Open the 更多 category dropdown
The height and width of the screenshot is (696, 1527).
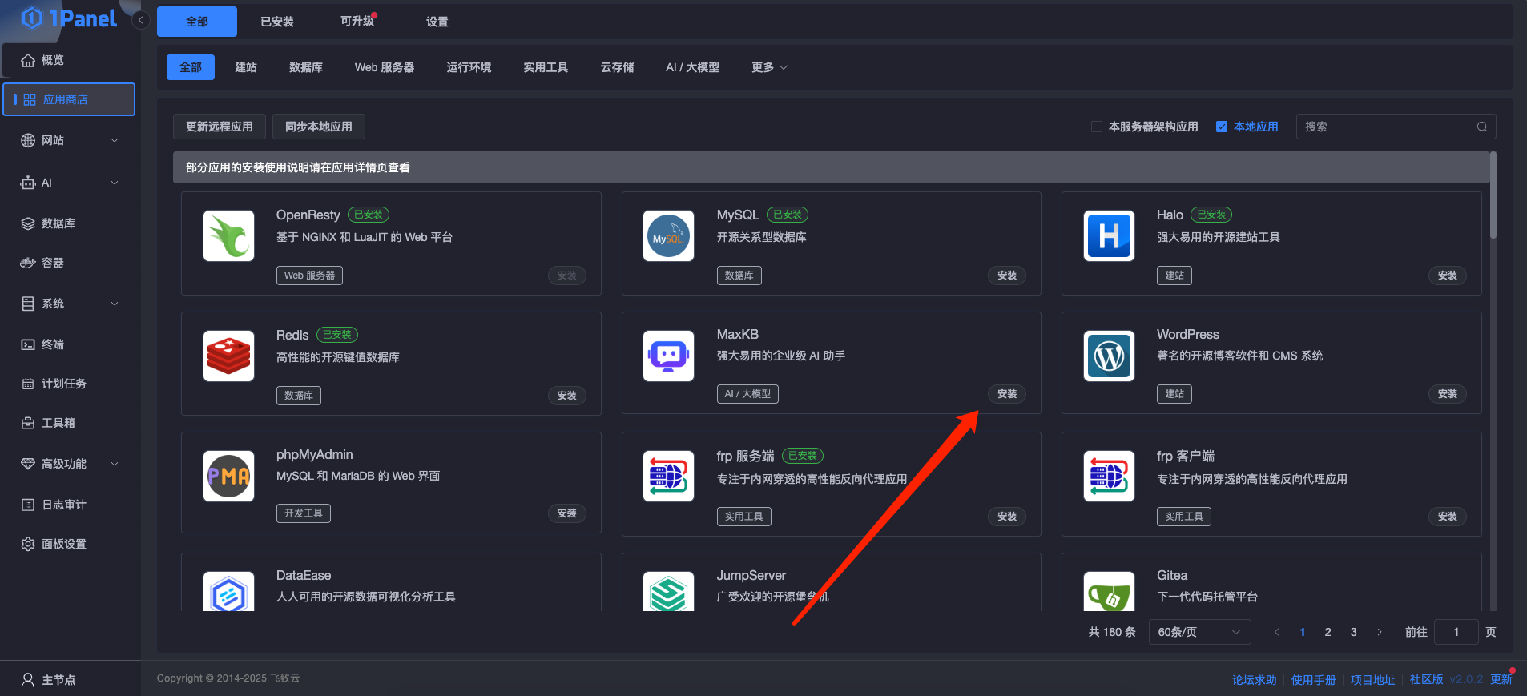[x=769, y=67]
